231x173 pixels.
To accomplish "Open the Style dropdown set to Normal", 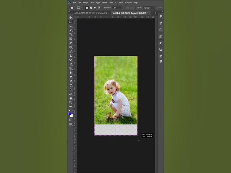I will [149, 8].
